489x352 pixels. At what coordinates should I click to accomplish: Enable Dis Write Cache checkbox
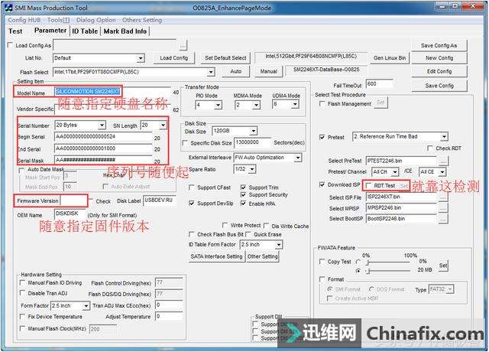tap(267, 226)
